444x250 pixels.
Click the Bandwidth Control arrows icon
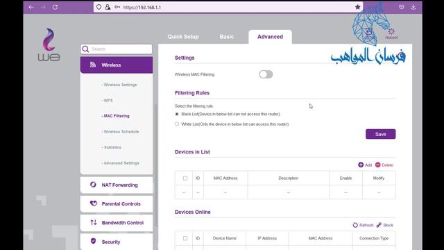pos(94,222)
